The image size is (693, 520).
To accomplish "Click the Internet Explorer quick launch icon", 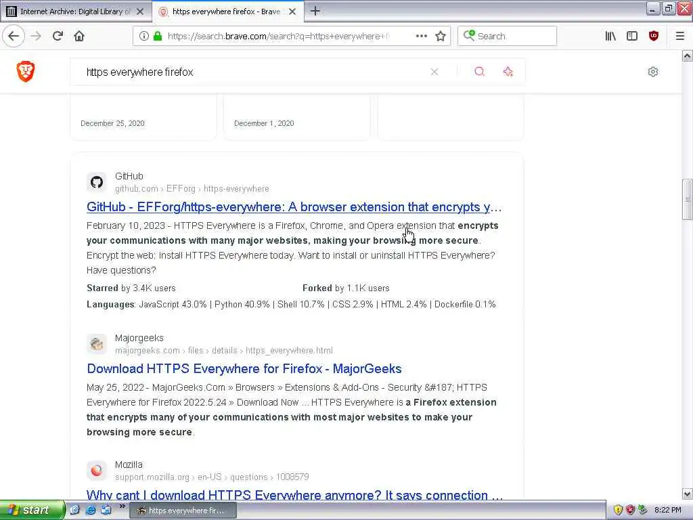I will pos(90,511).
